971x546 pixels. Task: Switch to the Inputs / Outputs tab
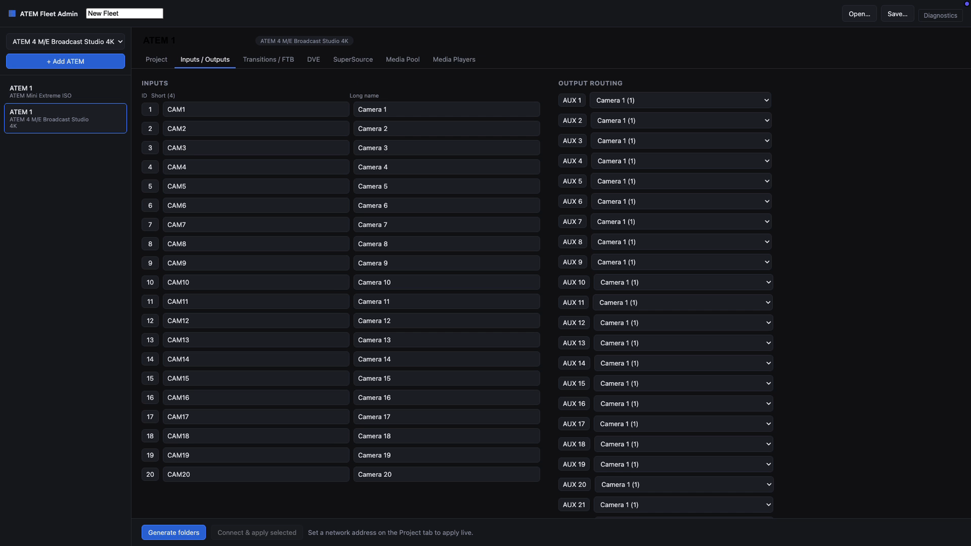point(205,59)
